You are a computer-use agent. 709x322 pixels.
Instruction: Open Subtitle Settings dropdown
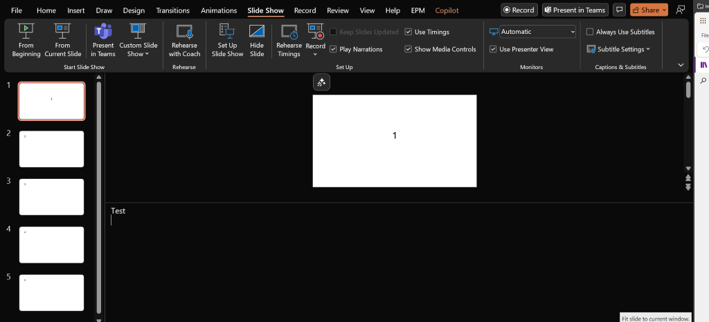618,49
